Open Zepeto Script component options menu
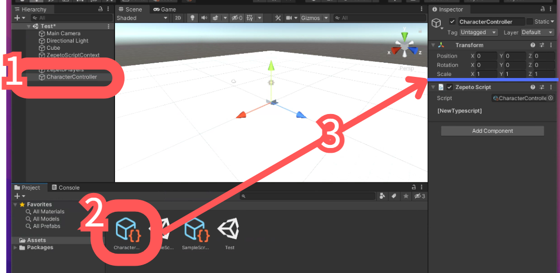Screen dimensions: 560x273 (x=551, y=87)
